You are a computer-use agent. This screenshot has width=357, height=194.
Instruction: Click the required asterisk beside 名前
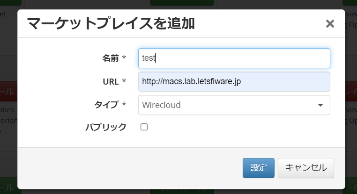(x=124, y=58)
